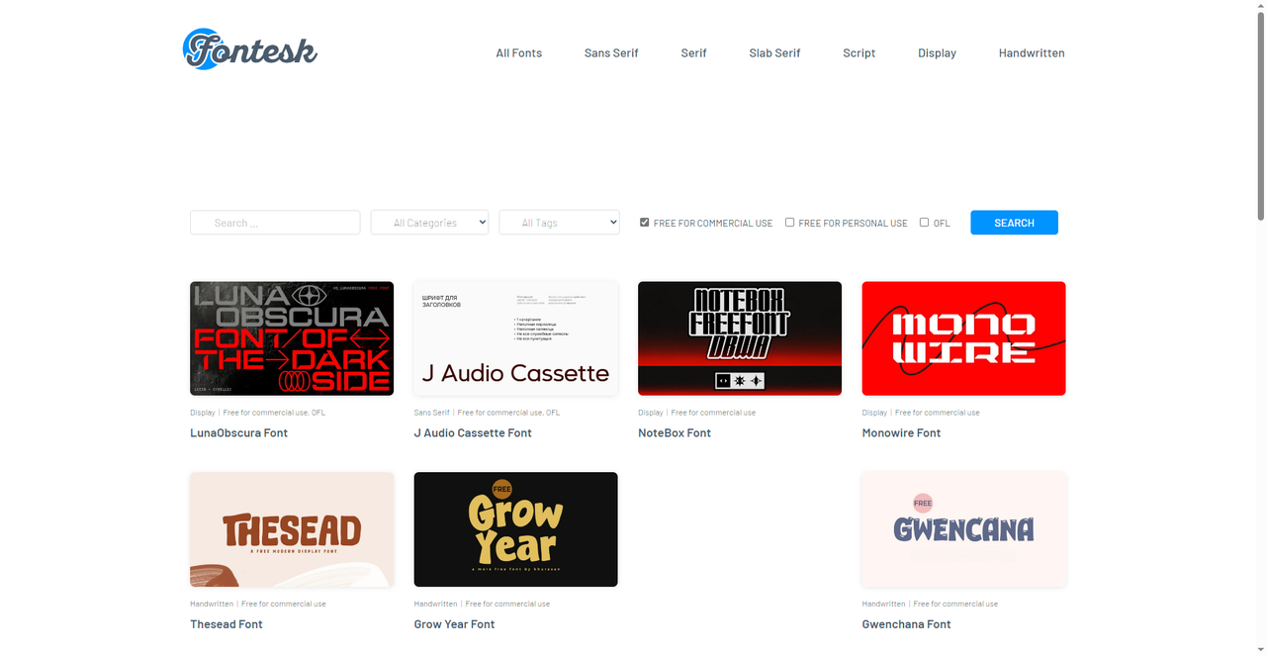Tick the OFL license checkbox
1266x656 pixels.
924,223
